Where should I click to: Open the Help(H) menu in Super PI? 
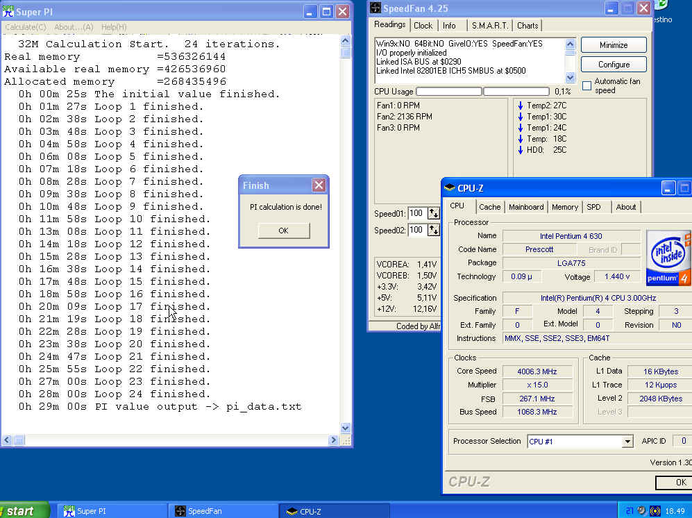click(x=114, y=27)
